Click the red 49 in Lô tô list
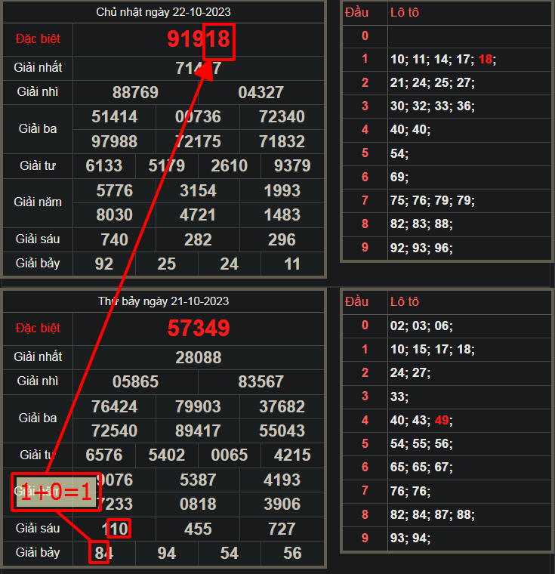Image resolution: width=555 pixels, height=574 pixels. (442, 421)
